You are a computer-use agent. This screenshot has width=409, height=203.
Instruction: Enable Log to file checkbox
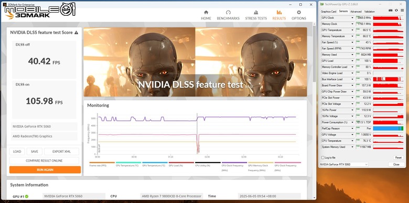click(323, 157)
